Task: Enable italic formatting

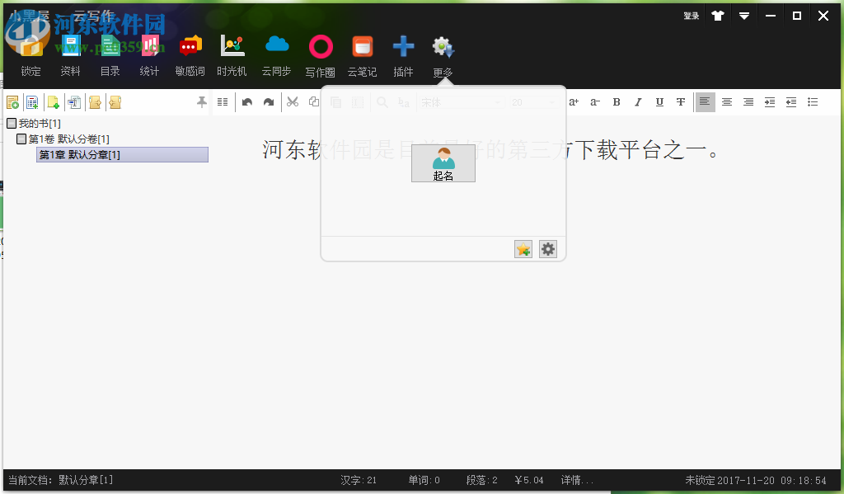Action: tap(638, 101)
